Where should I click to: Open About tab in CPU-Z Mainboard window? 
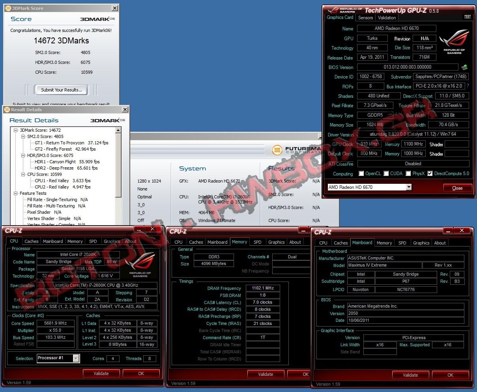(x=440, y=243)
